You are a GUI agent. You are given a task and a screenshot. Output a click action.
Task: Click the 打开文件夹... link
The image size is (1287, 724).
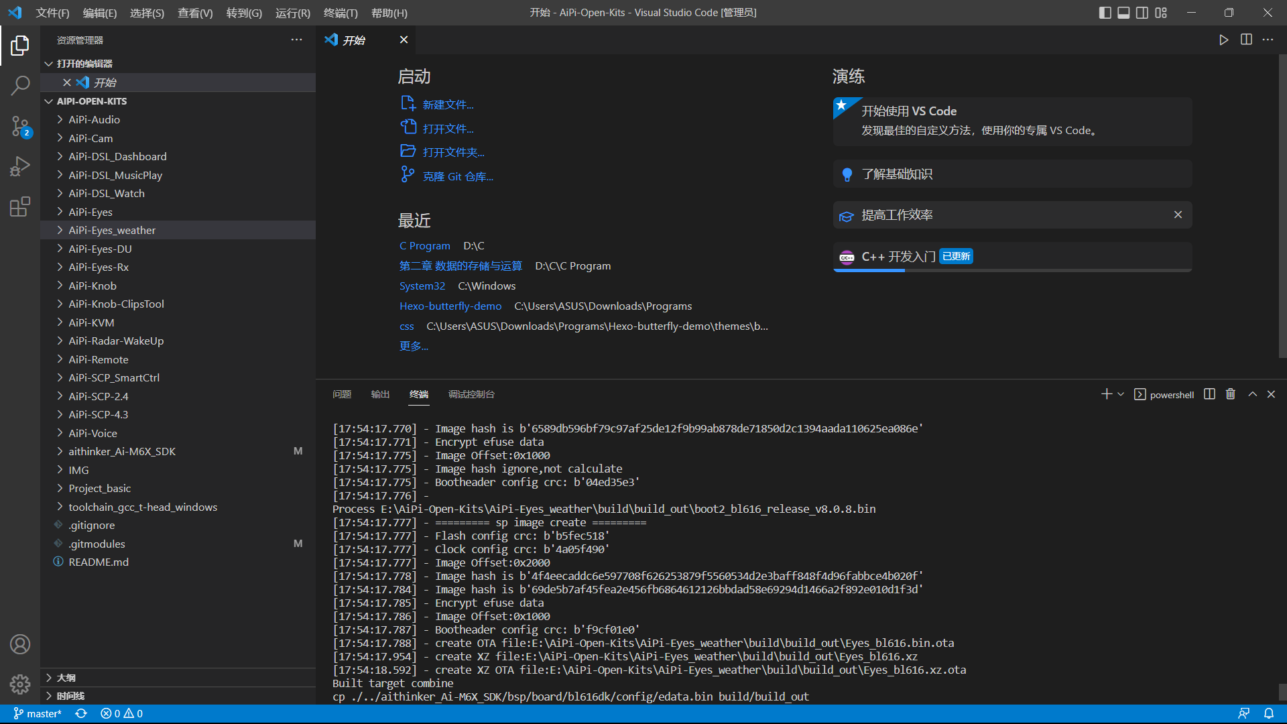[453, 152]
